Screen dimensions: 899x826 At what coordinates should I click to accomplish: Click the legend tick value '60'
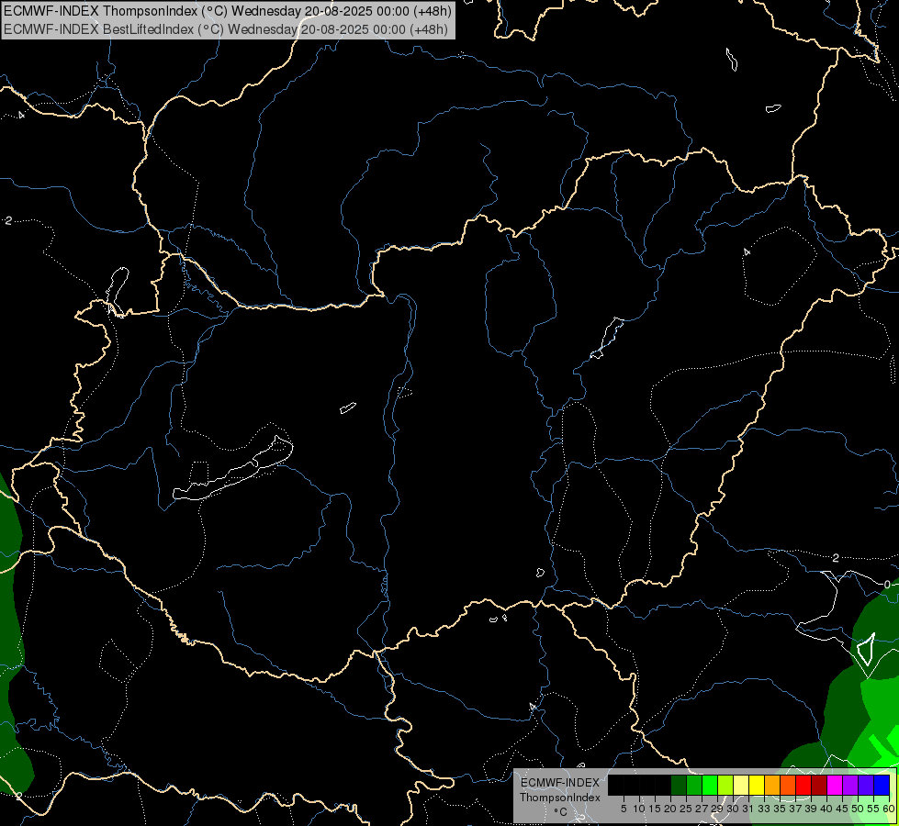tap(889, 809)
